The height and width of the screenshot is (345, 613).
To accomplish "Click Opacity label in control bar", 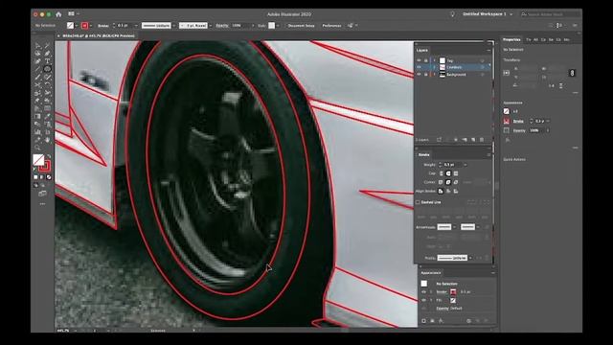I will (x=222, y=26).
